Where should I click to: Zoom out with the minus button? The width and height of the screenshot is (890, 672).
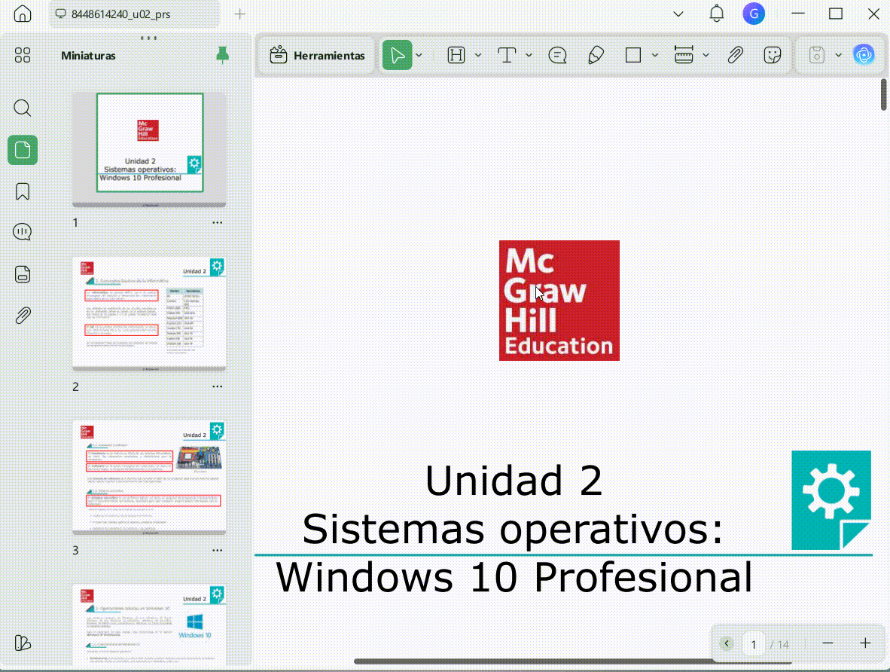click(x=828, y=643)
